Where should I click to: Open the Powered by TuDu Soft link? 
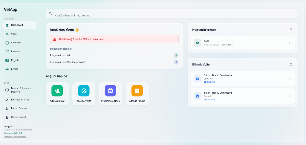[13, 133]
